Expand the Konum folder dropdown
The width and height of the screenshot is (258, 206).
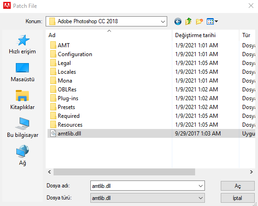[x=163, y=21]
